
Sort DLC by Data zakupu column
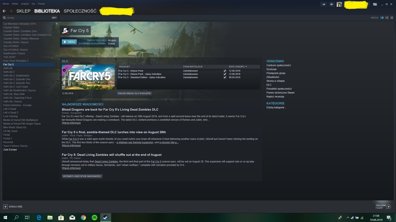(x=238, y=67)
